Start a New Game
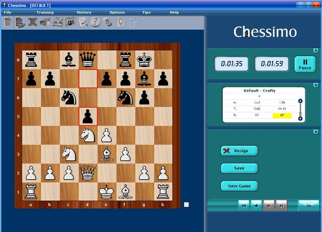The height and width of the screenshot is (232, 322). pos(239,186)
